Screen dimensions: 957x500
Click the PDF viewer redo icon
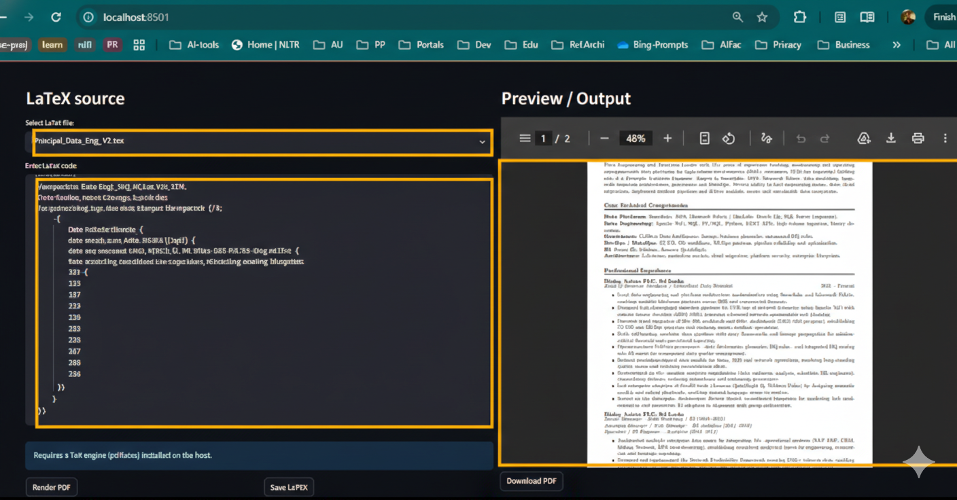pos(824,139)
